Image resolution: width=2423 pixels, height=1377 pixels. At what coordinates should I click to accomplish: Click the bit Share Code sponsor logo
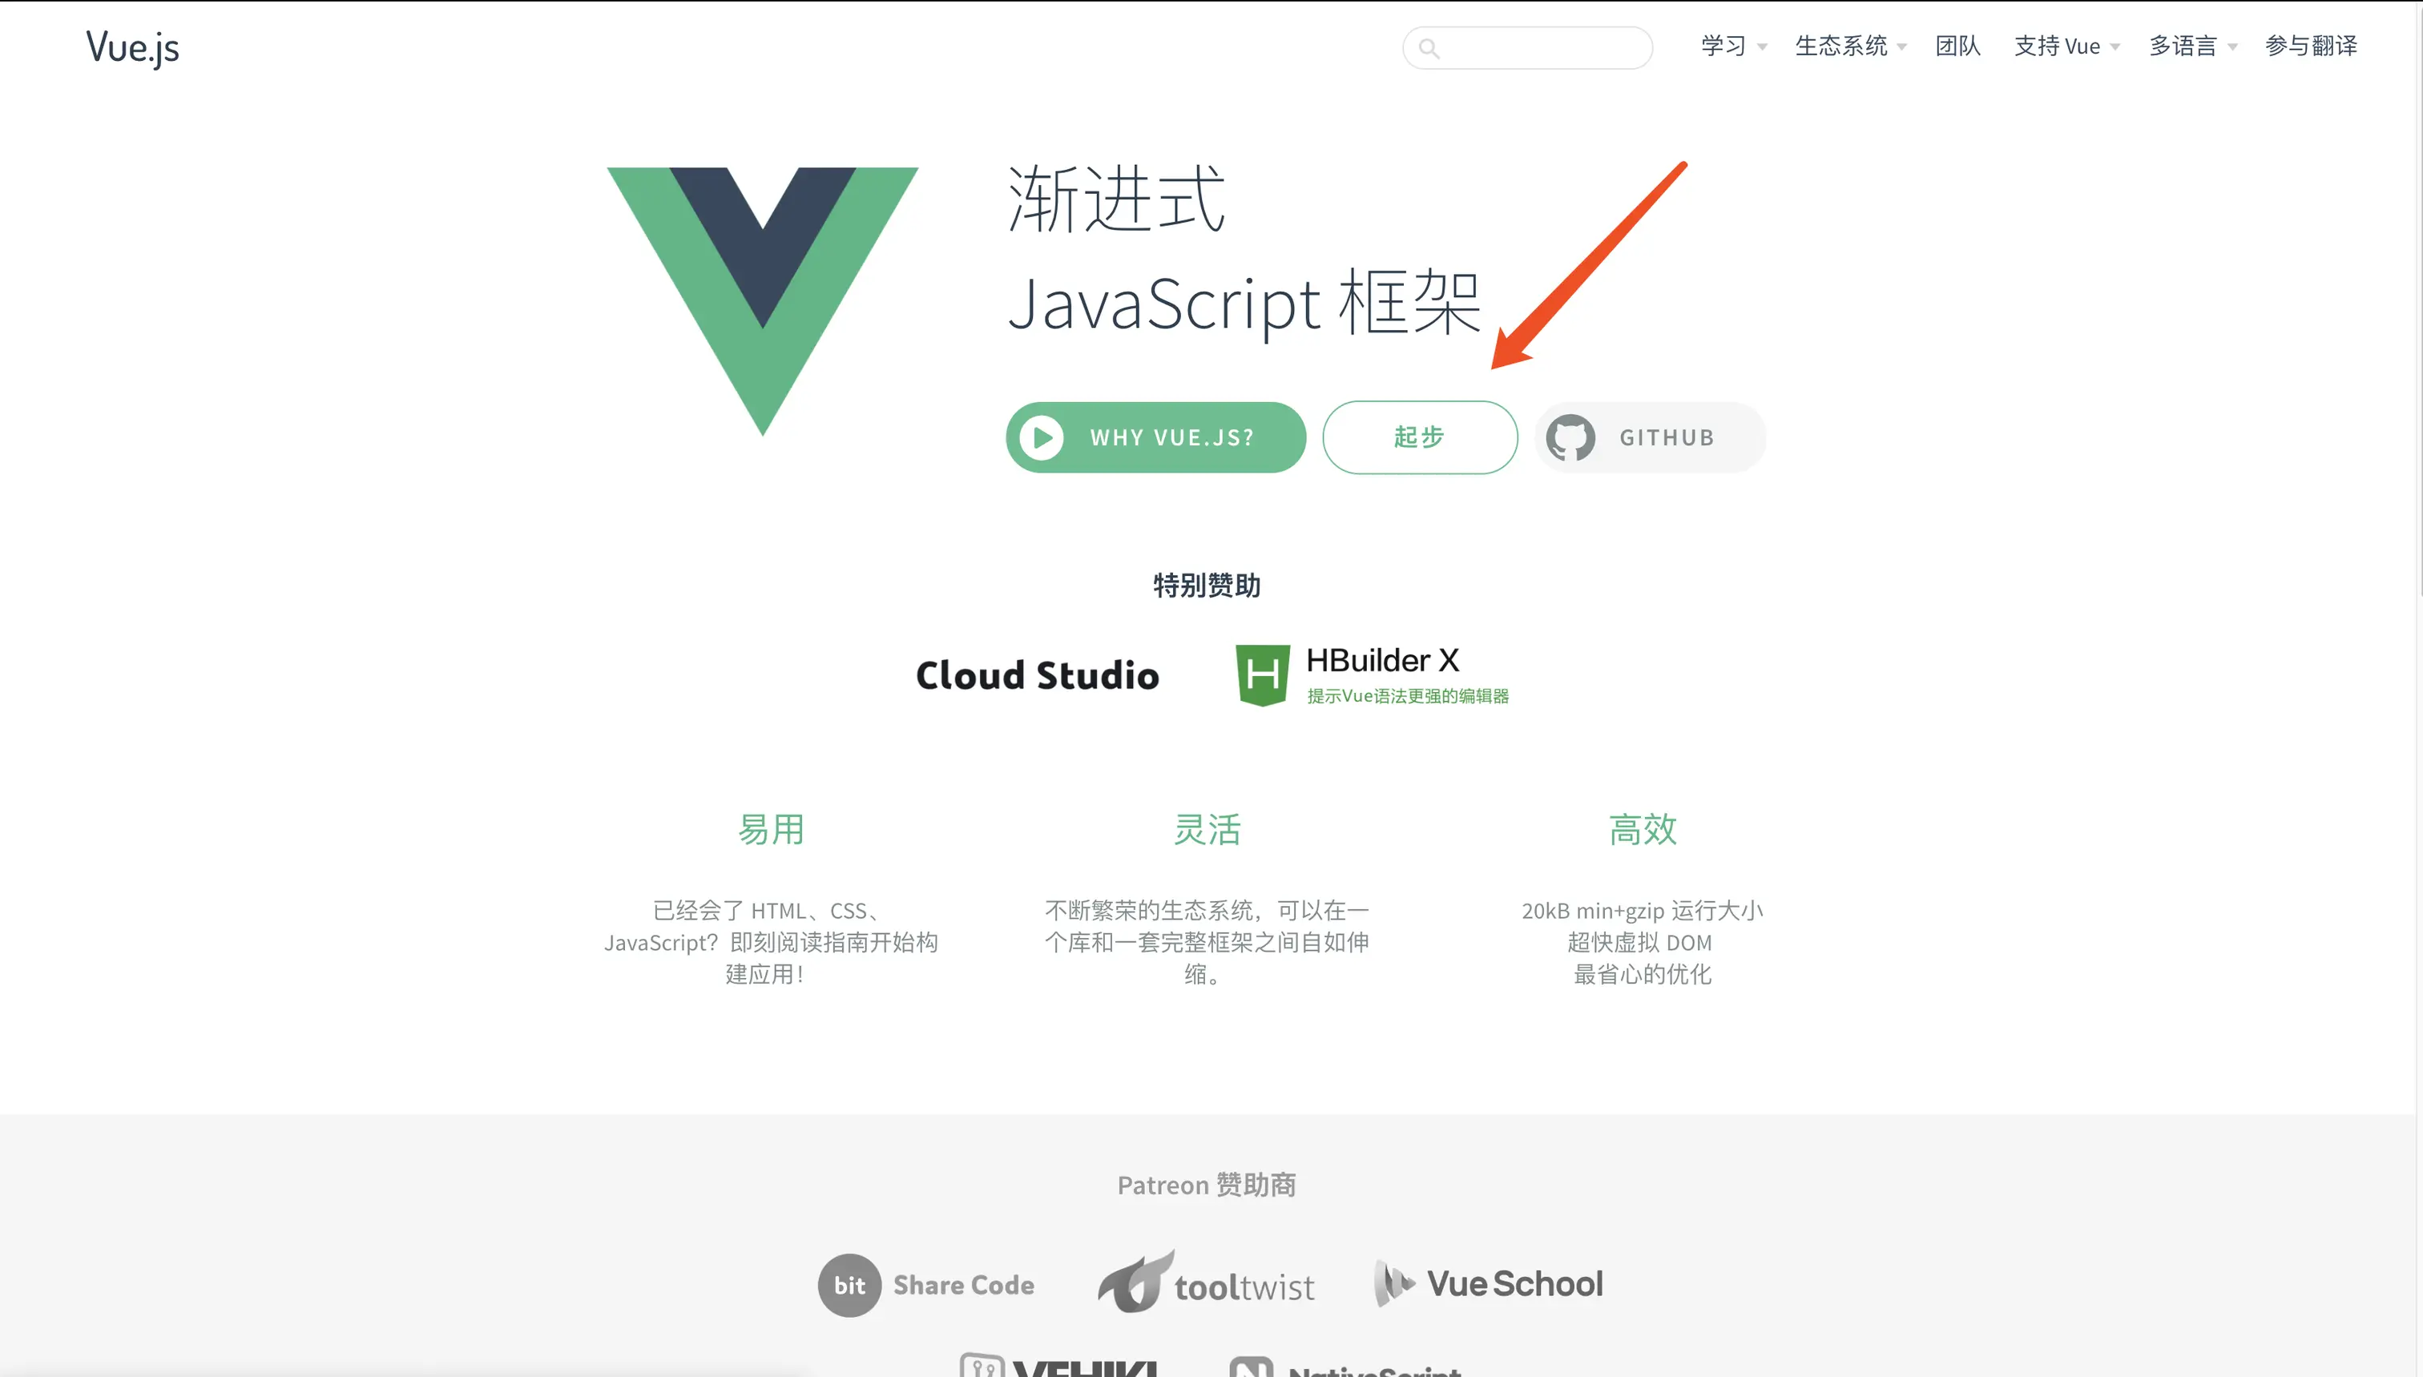(926, 1285)
